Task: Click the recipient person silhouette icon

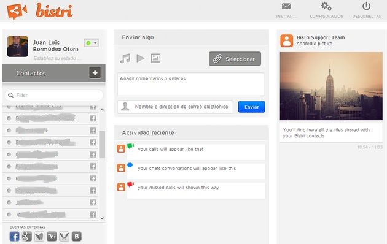Action: pos(125,106)
